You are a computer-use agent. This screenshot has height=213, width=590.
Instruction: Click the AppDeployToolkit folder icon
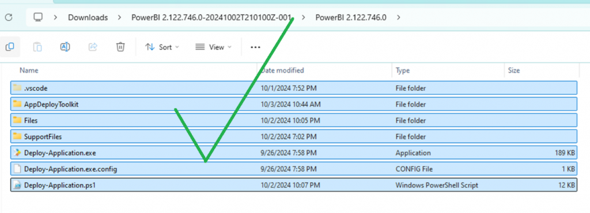(x=17, y=104)
